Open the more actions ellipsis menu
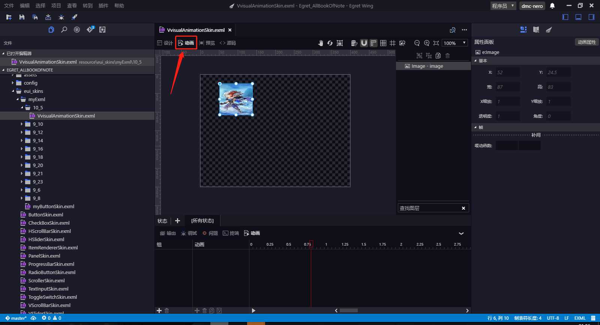This screenshot has width=600, height=325. (464, 30)
